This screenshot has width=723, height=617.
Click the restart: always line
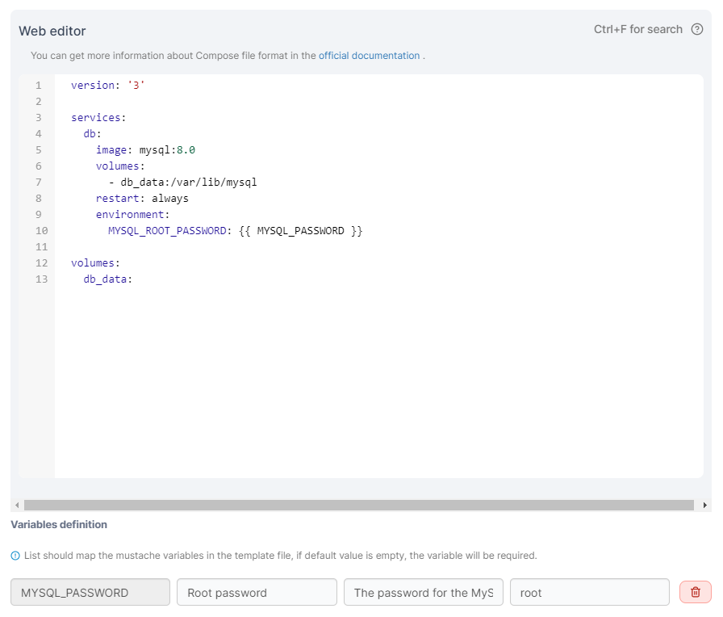[141, 198]
